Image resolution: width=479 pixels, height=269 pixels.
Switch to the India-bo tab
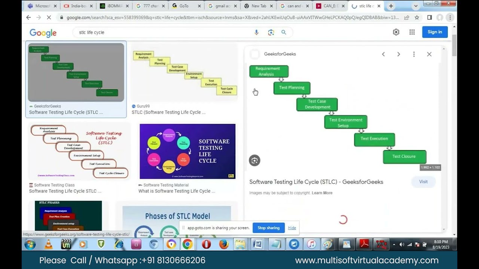pos(77,6)
